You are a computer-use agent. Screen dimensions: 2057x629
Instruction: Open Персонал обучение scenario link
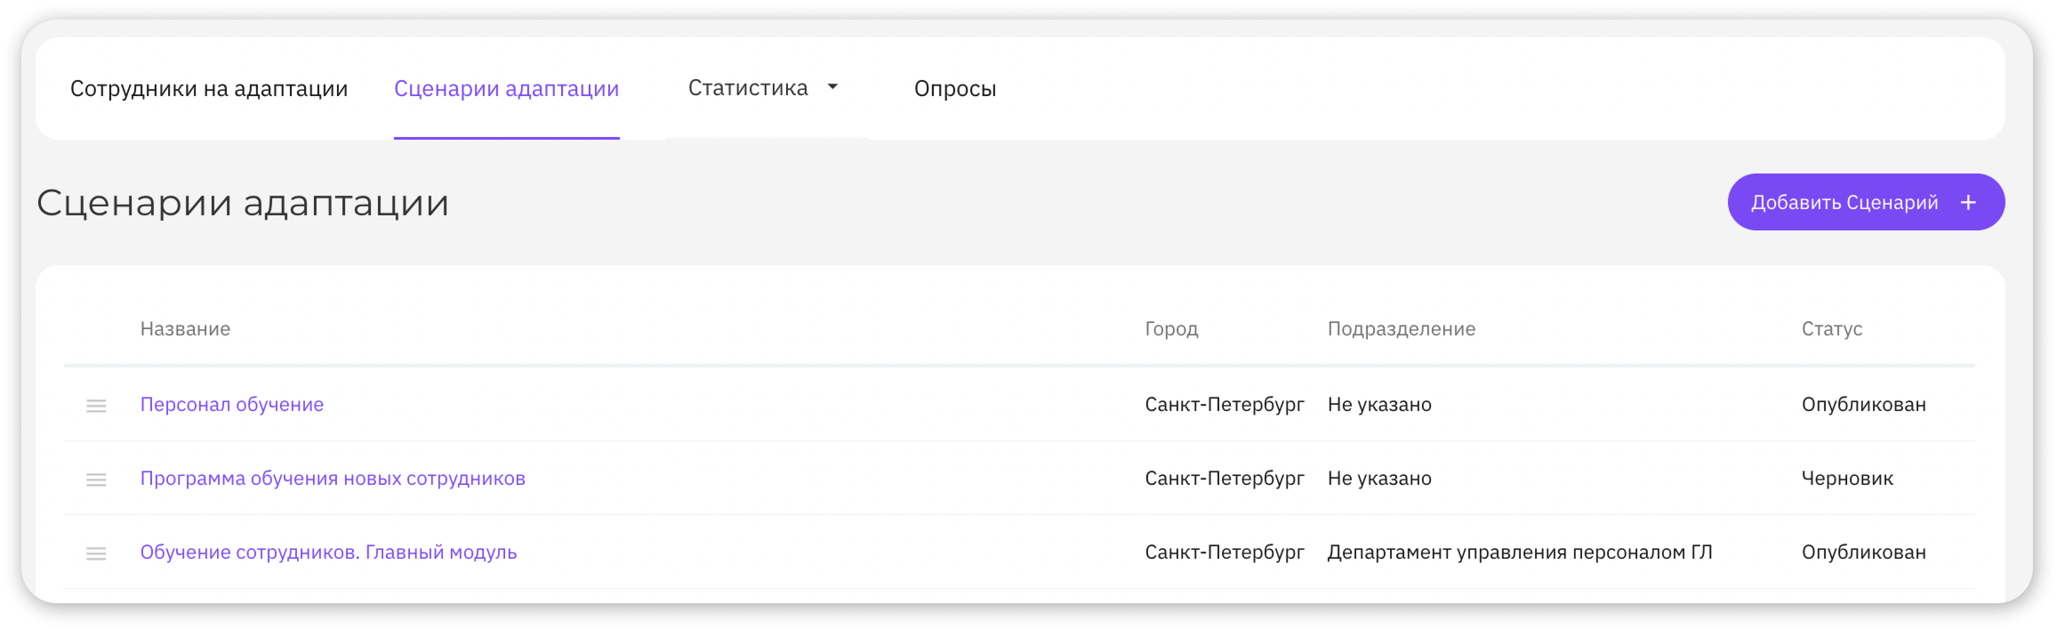(232, 404)
